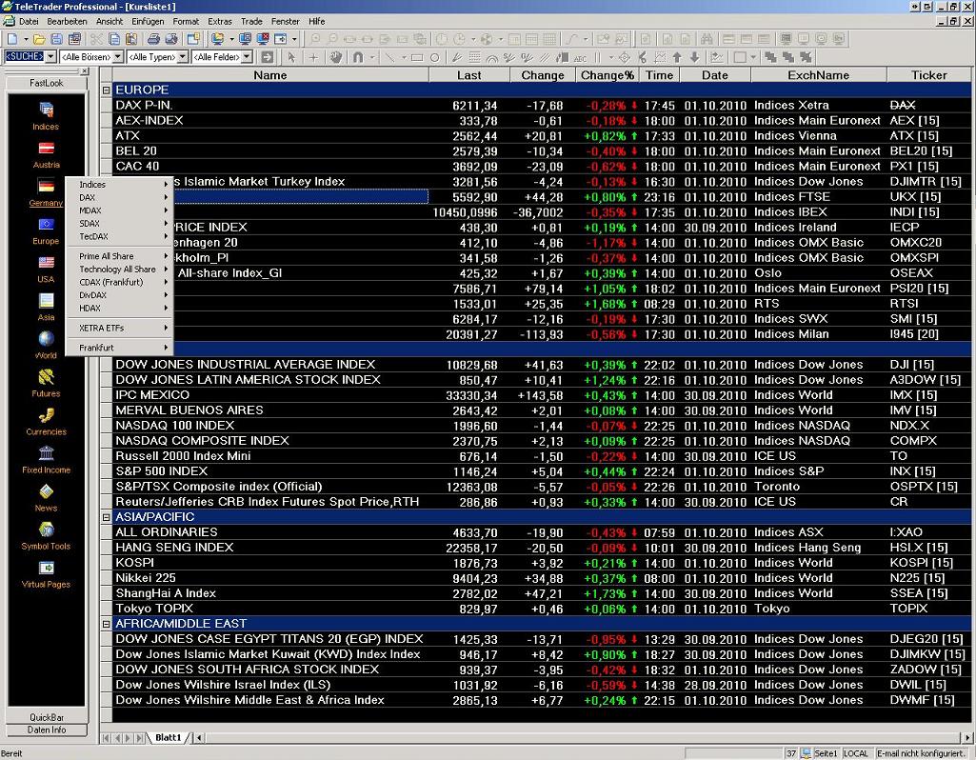Select the NASDAQ COMPOSITE INDEX row

[x=542, y=441]
